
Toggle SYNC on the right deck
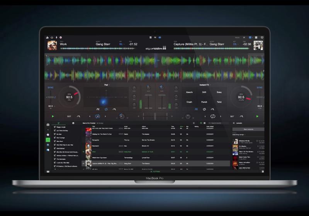(x=259, y=88)
